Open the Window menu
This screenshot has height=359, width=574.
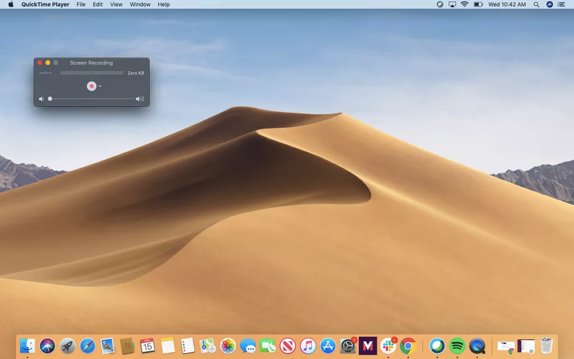(x=140, y=4)
